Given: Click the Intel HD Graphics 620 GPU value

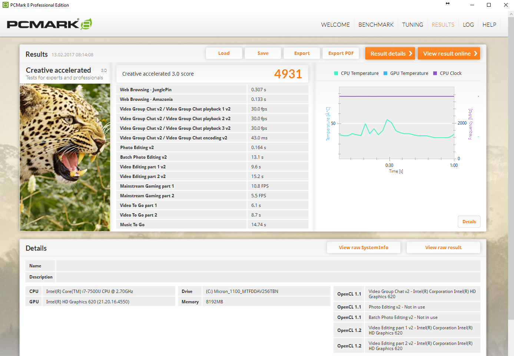Looking at the screenshot, I should (88, 302).
